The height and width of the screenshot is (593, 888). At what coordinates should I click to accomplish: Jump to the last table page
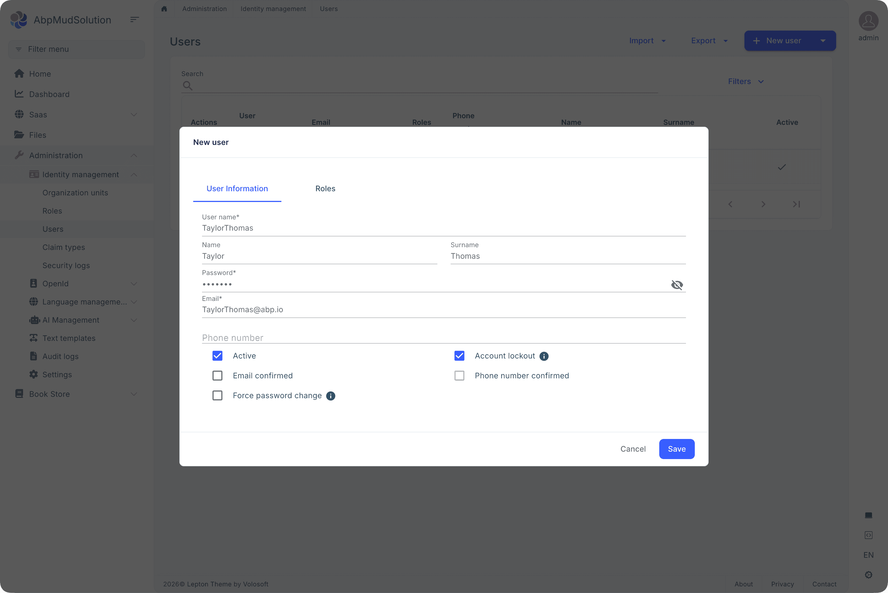pyautogui.click(x=796, y=204)
